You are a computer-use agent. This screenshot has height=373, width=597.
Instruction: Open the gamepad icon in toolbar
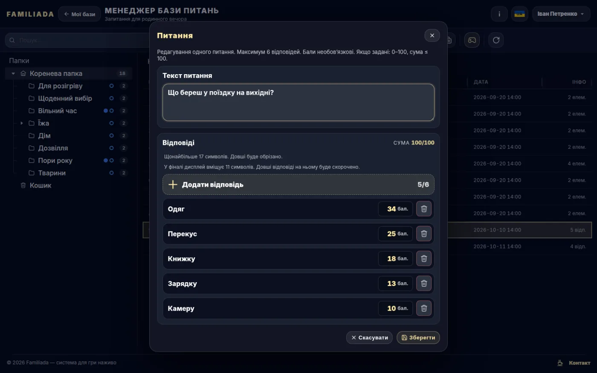click(472, 40)
